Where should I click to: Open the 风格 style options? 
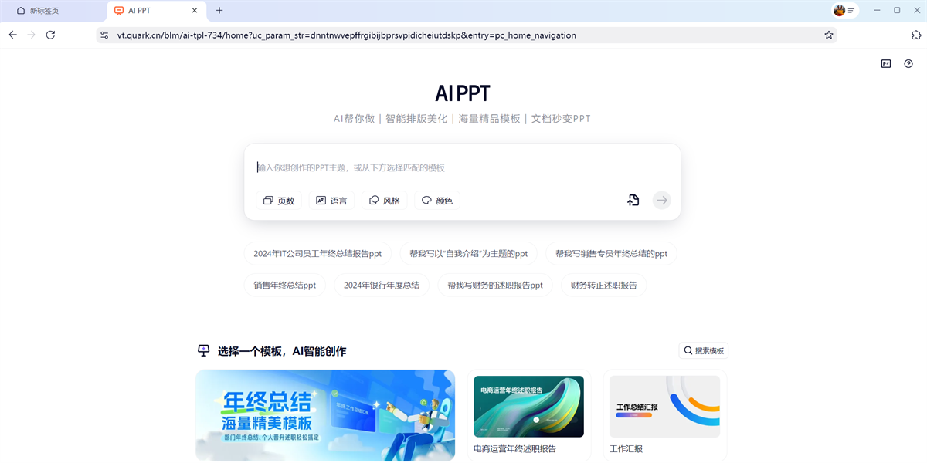coord(384,201)
